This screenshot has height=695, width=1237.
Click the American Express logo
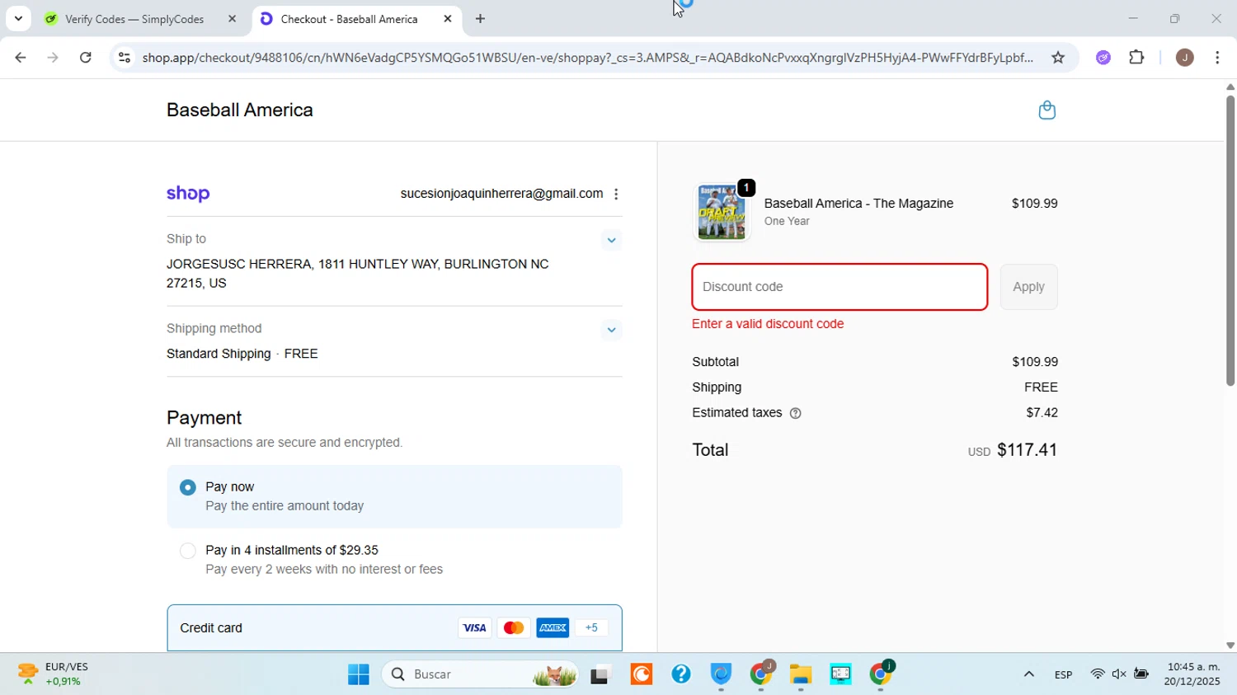(x=553, y=628)
